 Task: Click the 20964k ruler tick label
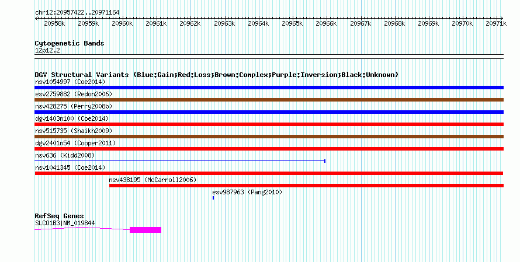(258, 23)
